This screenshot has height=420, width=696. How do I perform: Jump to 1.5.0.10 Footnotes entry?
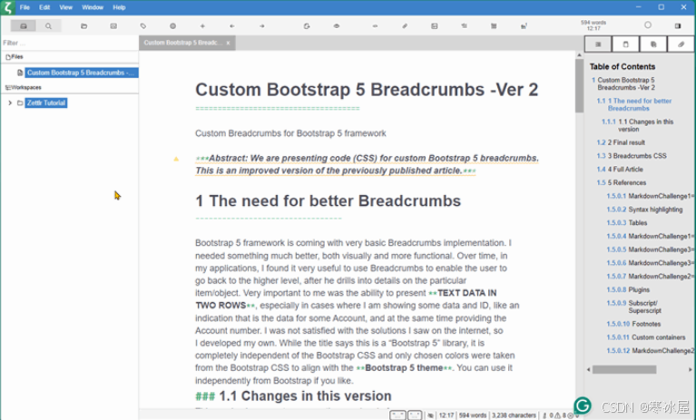[633, 324]
